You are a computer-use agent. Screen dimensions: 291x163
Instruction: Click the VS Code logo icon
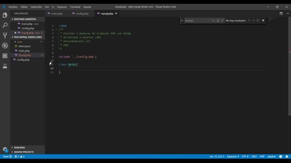point(4,7)
